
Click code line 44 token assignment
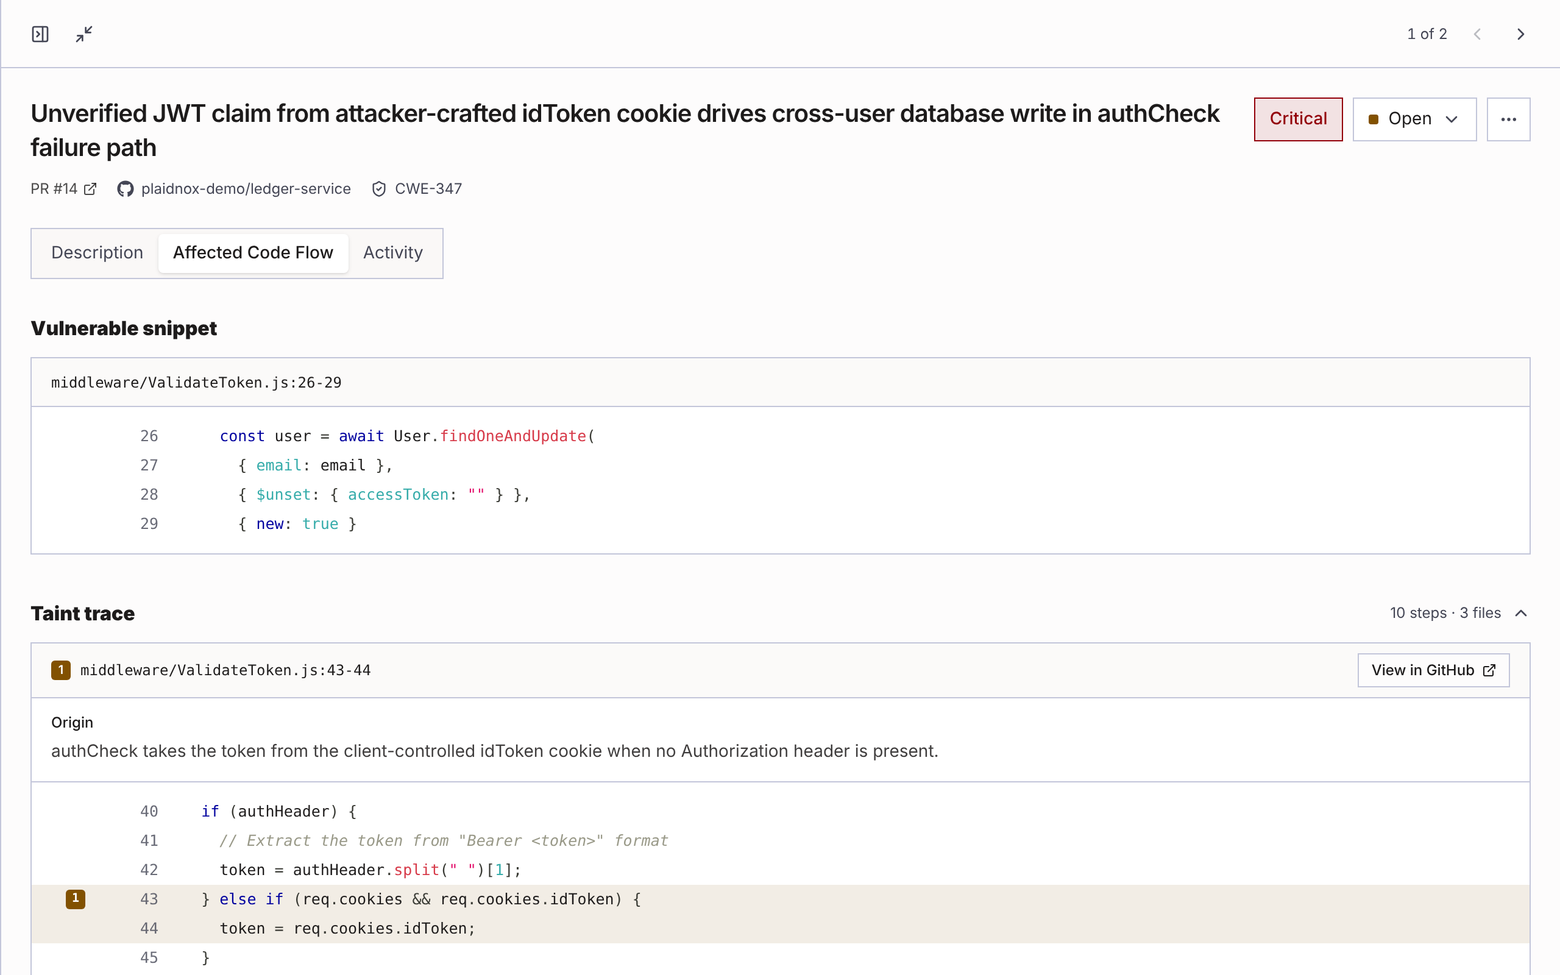click(780, 928)
